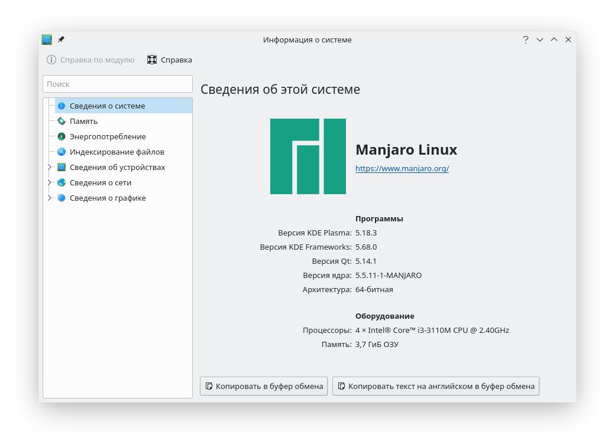Click Копировать в буфер обмена button

(x=264, y=386)
